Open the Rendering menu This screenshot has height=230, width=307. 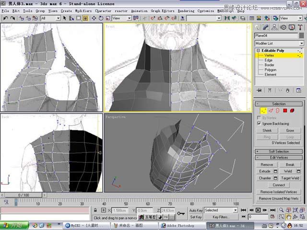186,11
